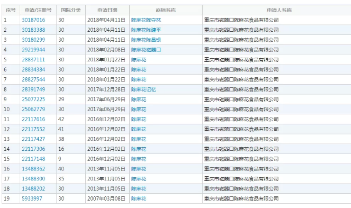The width and height of the screenshot is (351, 208).
Task: Select date 2013年11月05日 in row 17
Action: click(x=106, y=179)
